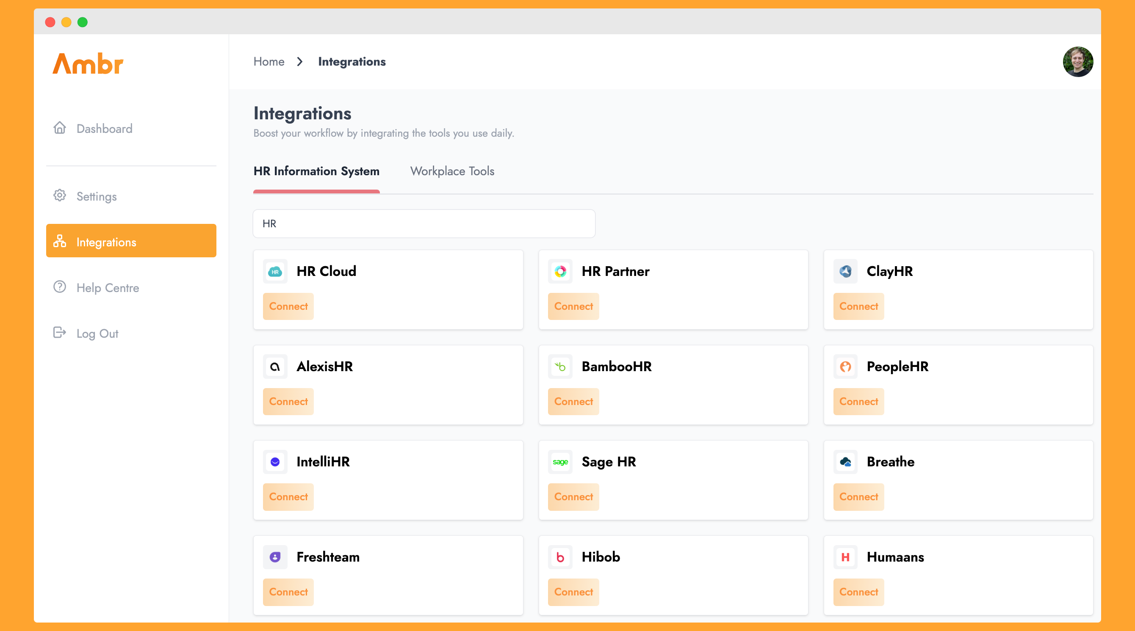Open the user profile avatar

[1078, 62]
